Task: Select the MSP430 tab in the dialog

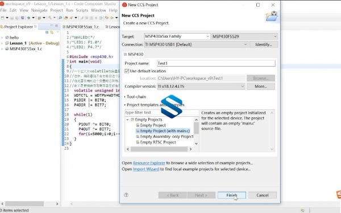Action: (134, 54)
